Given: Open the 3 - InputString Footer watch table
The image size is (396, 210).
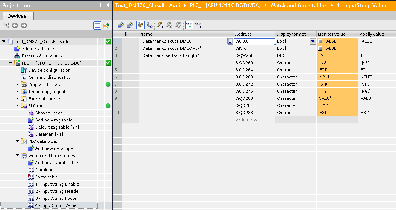Looking at the screenshot, I should click(x=56, y=198).
